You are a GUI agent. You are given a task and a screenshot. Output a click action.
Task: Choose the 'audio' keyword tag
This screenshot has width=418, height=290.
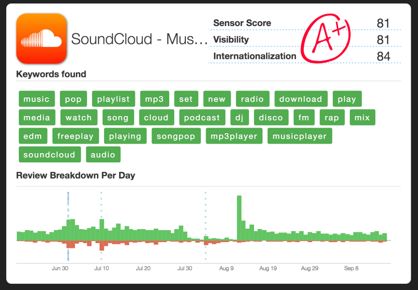103,155
